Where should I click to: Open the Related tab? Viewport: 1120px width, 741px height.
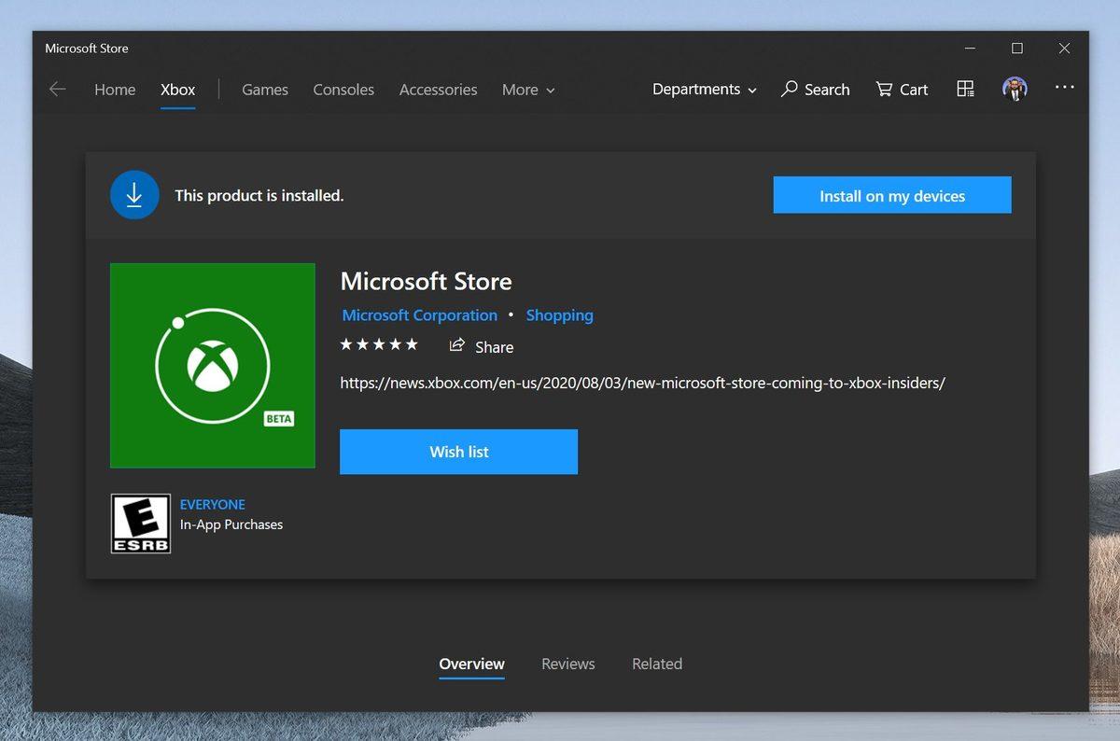(x=656, y=664)
